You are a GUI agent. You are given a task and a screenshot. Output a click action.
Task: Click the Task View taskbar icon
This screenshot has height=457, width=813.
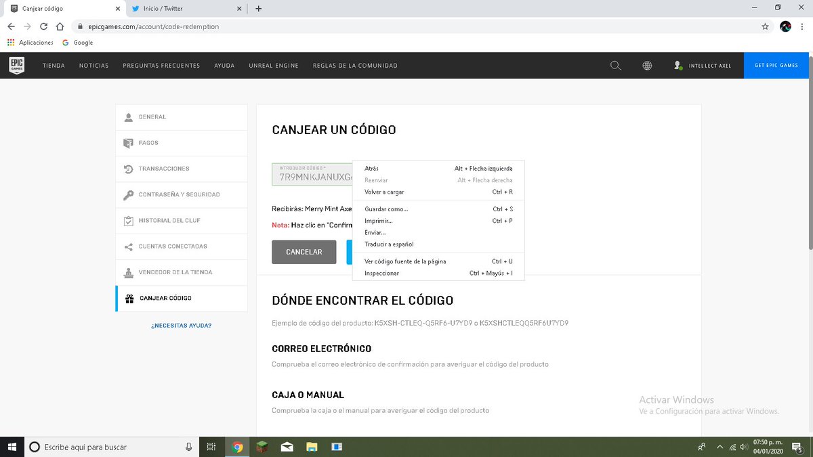(x=211, y=447)
